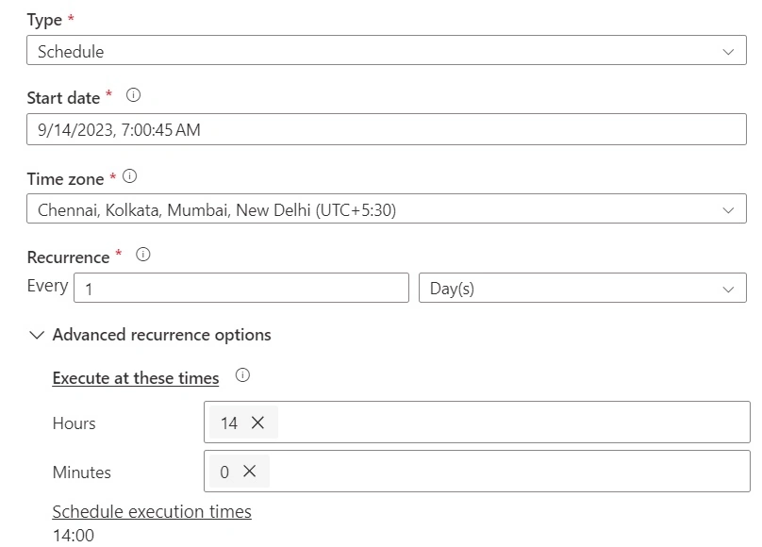Click inside the Minutes input box
The image size is (762, 547).
click(477, 471)
